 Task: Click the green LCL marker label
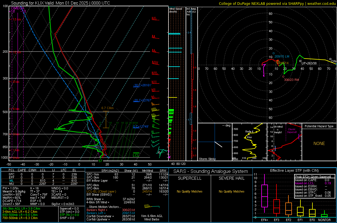136,156
